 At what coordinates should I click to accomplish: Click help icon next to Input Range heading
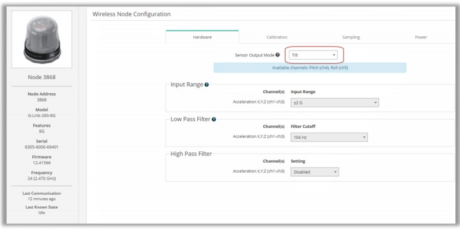point(207,85)
